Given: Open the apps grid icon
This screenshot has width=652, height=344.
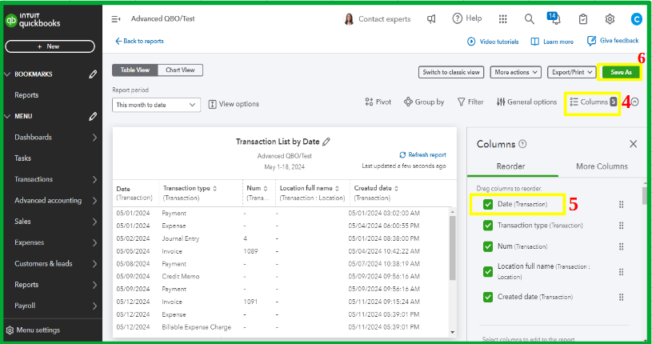Looking at the screenshot, I should pos(502,19).
